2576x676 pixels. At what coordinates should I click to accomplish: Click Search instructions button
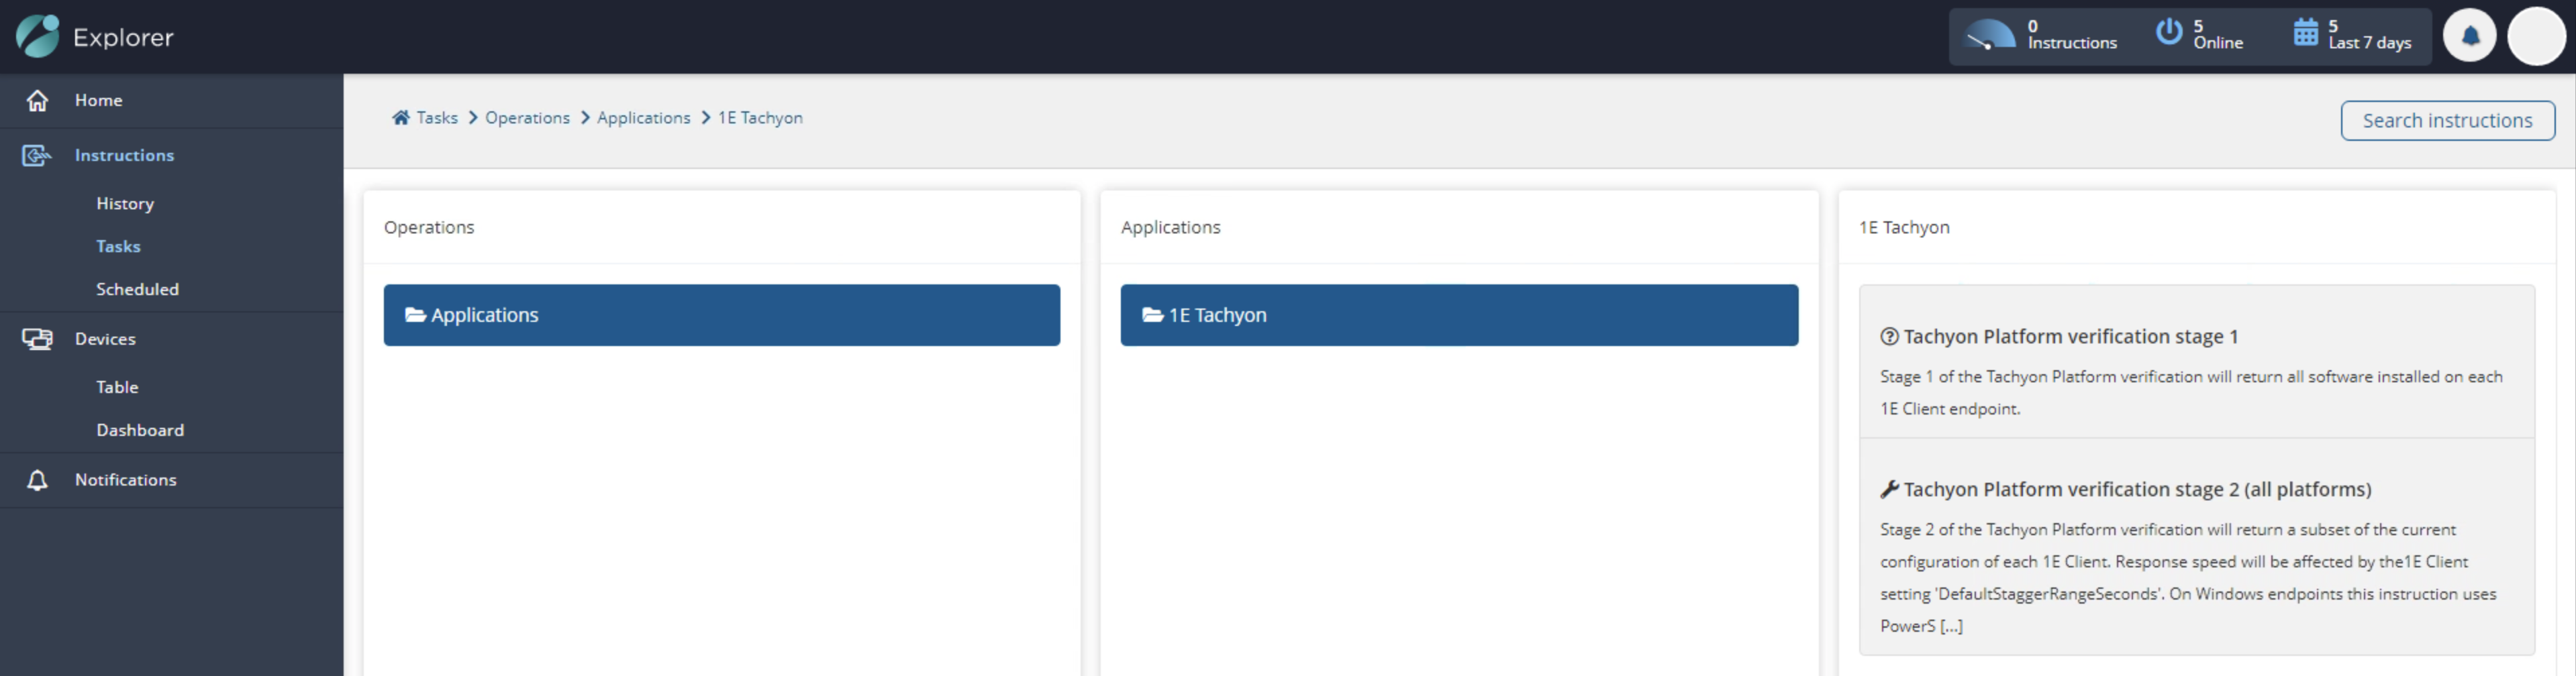click(2447, 121)
